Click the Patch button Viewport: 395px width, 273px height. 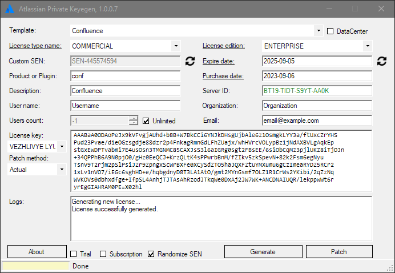339,251
